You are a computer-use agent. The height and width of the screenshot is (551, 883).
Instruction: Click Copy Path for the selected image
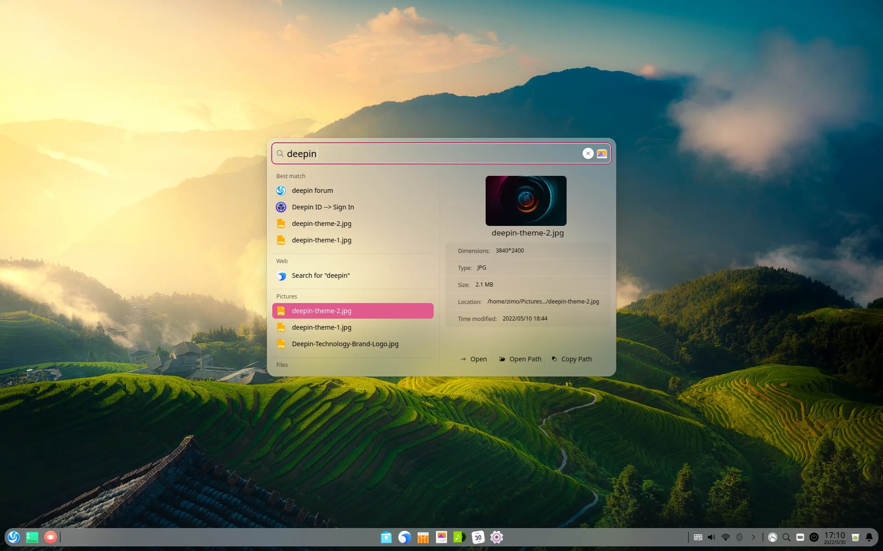(572, 359)
